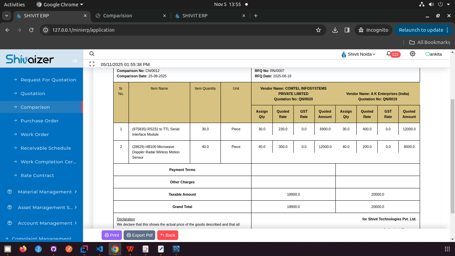Viewport: 455px width, 256px height.
Task: Expand the Account Management menu
Action: tap(45, 223)
